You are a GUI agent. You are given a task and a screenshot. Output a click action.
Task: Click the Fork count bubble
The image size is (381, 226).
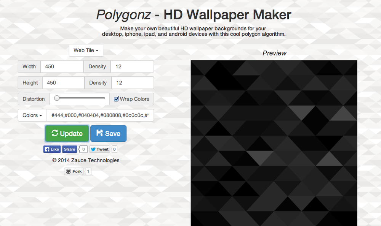(x=88, y=172)
